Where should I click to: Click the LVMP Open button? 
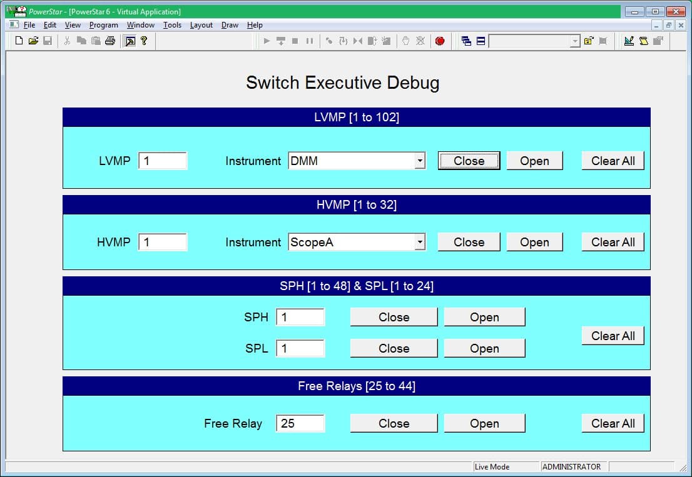534,161
